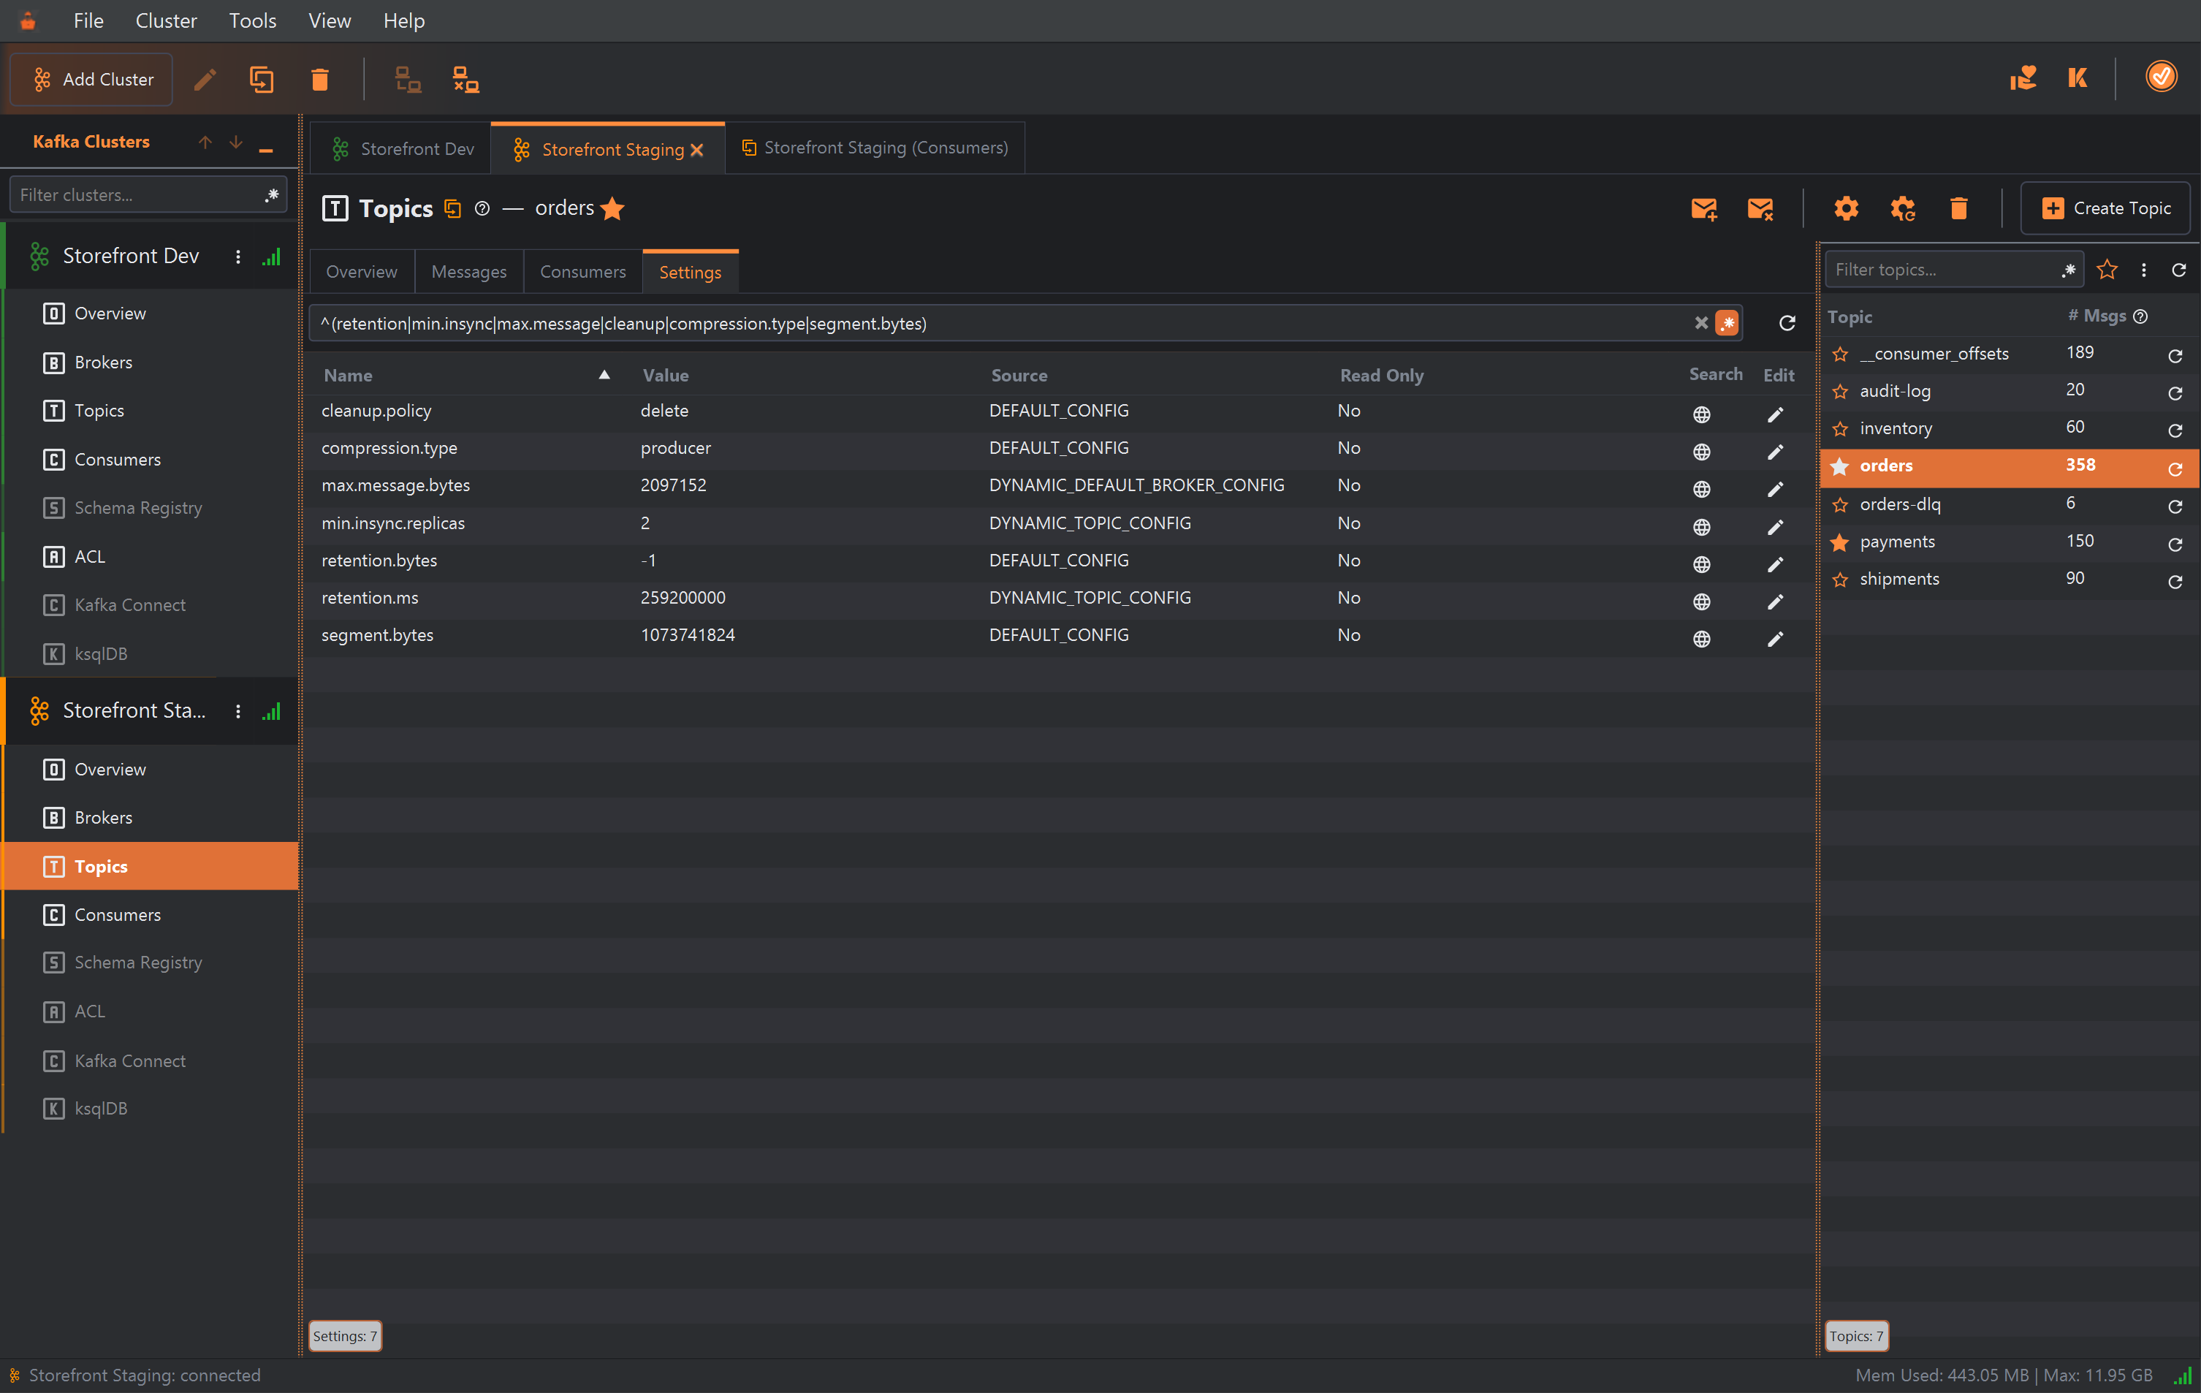
Task: Search web for min.insync.replicas setting
Action: (1701, 528)
